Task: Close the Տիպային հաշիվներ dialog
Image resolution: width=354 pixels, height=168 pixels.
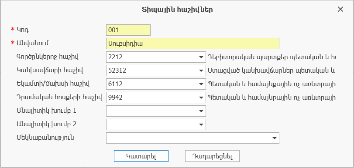Action: (x=340, y=10)
